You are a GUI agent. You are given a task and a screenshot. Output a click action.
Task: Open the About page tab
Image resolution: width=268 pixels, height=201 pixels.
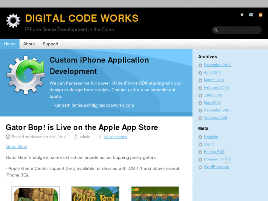pos(29,44)
